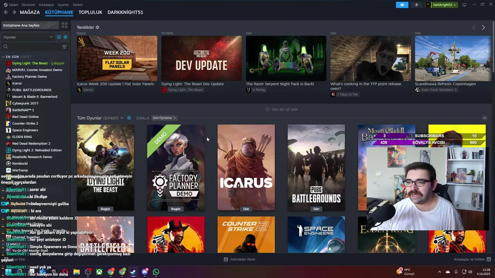Switch to the MAĞAZA tab
The width and height of the screenshot is (495, 278).
(x=30, y=12)
